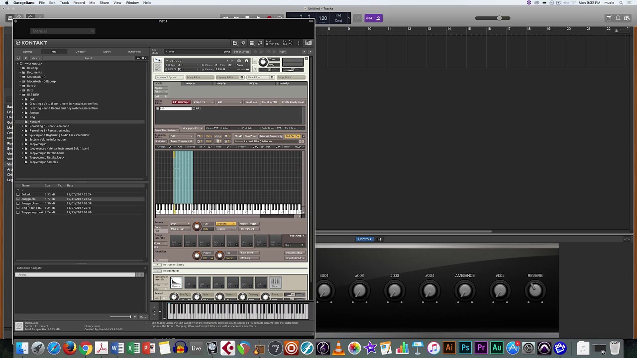Click Select by MIDI button
Viewport: 637px width, 358px height.
click(270, 102)
